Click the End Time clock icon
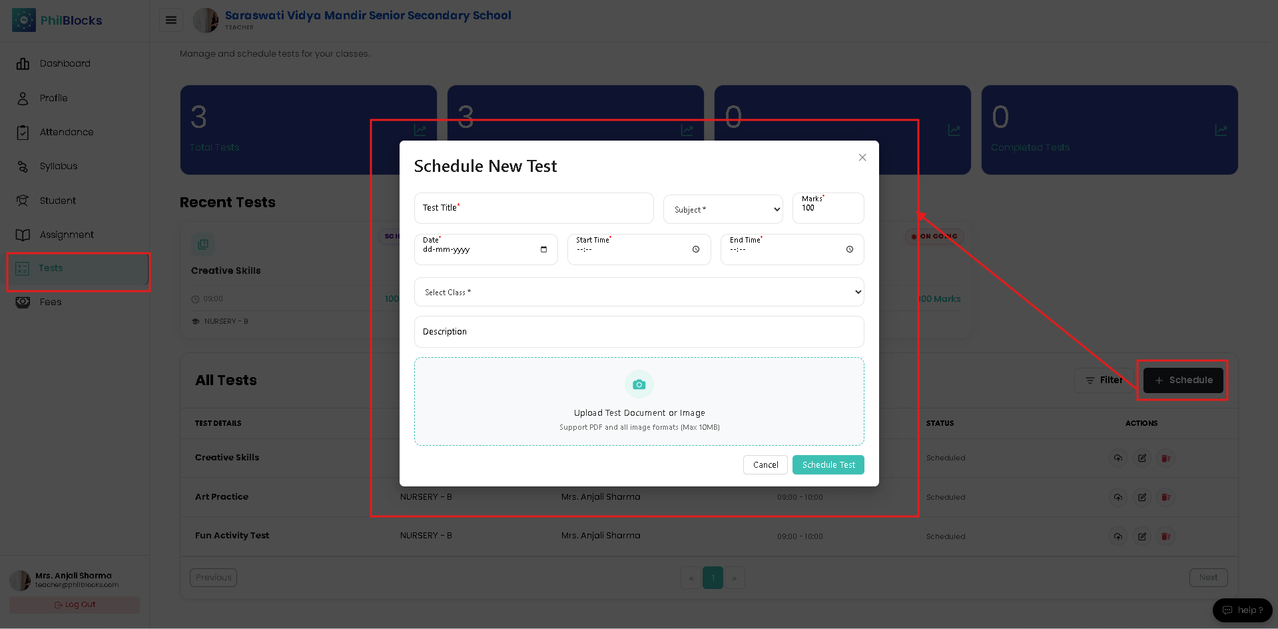 click(x=850, y=249)
